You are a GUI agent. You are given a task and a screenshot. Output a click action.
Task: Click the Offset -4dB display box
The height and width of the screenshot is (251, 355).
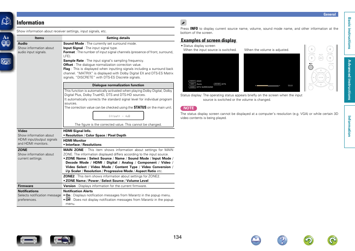(x=118, y=116)
